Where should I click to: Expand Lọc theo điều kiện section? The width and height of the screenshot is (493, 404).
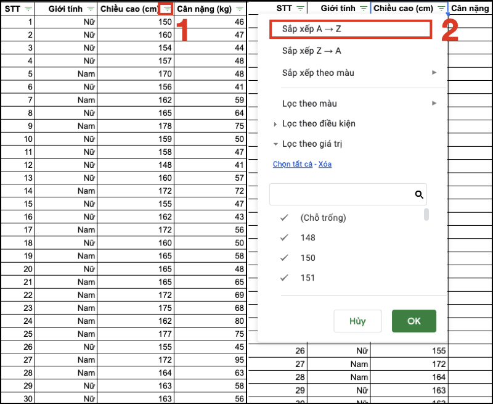tap(275, 124)
